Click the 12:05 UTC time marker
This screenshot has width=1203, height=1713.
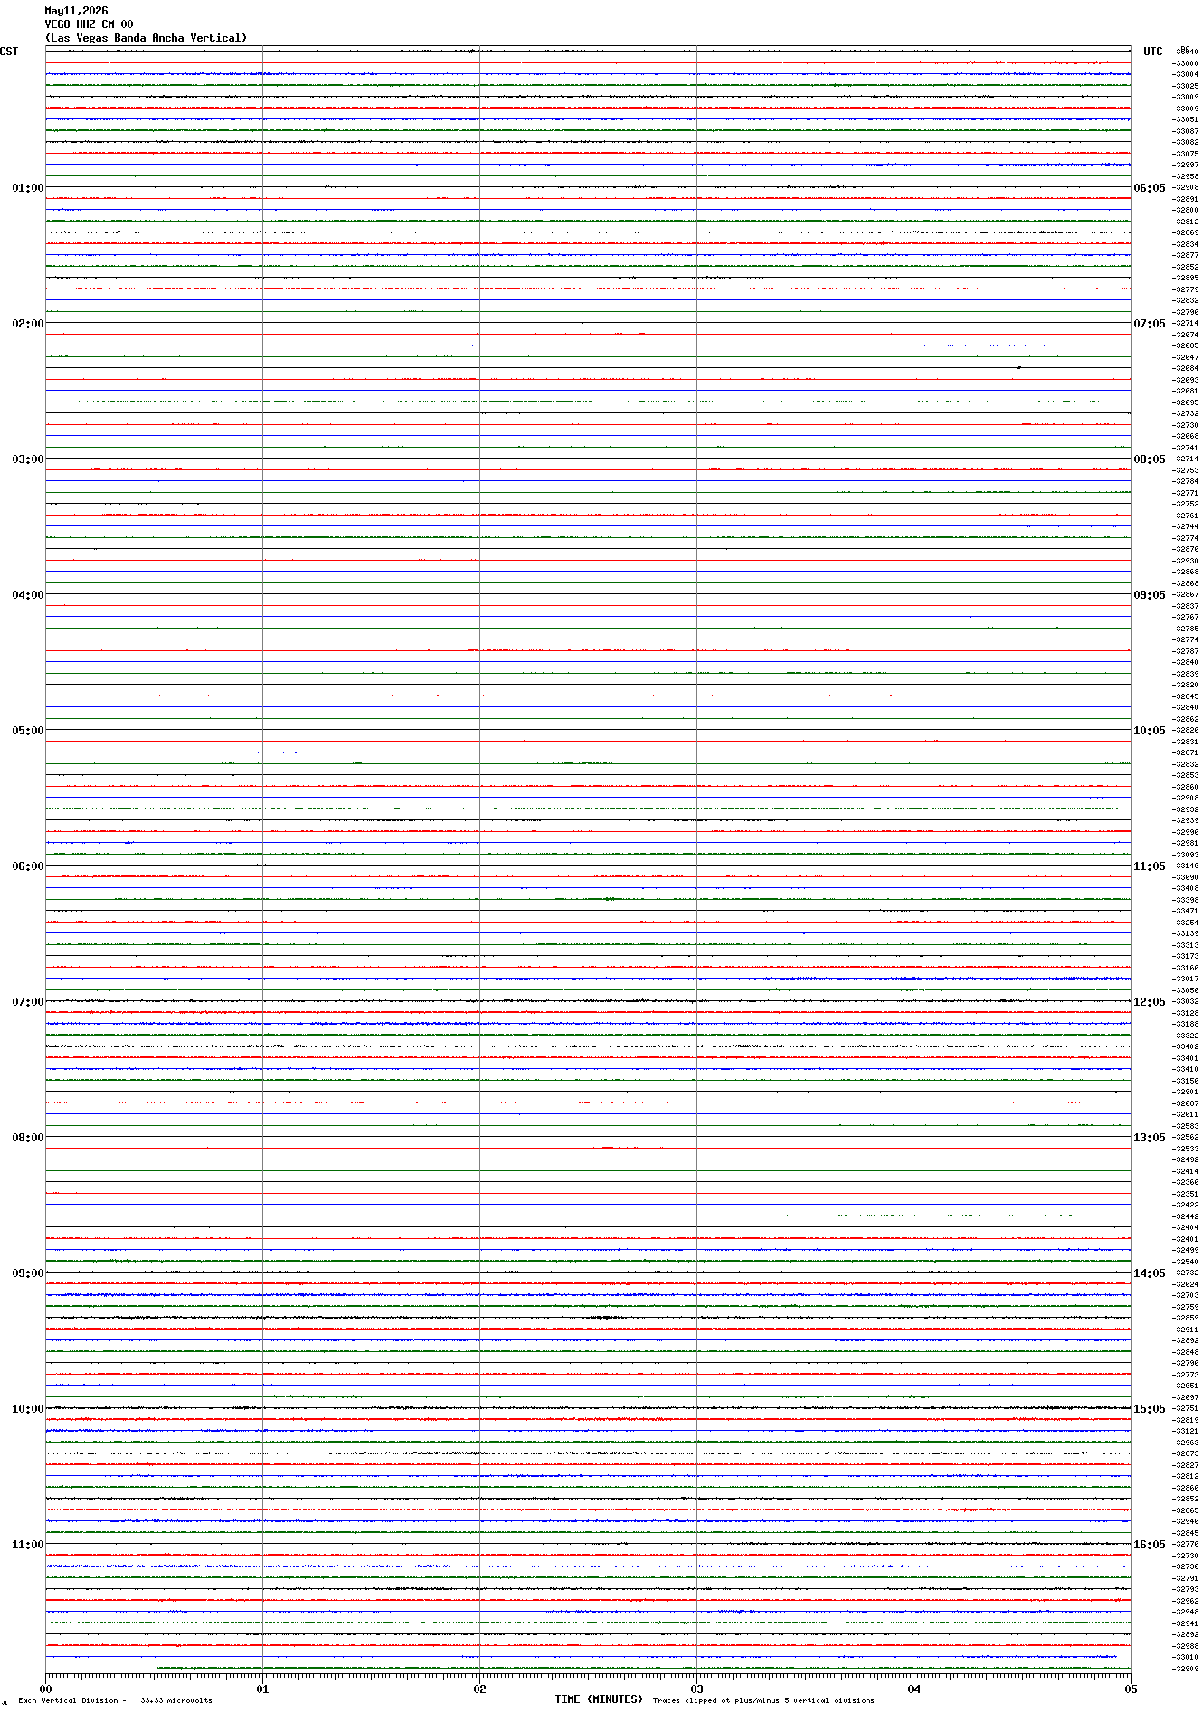pyautogui.click(x=1150, y=1002)
